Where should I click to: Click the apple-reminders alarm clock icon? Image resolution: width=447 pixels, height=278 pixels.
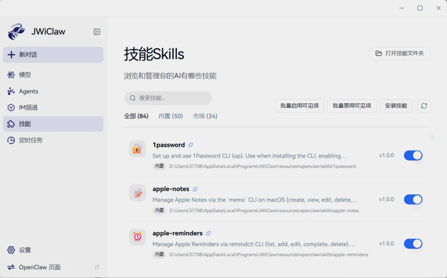(x=137, y=237)
